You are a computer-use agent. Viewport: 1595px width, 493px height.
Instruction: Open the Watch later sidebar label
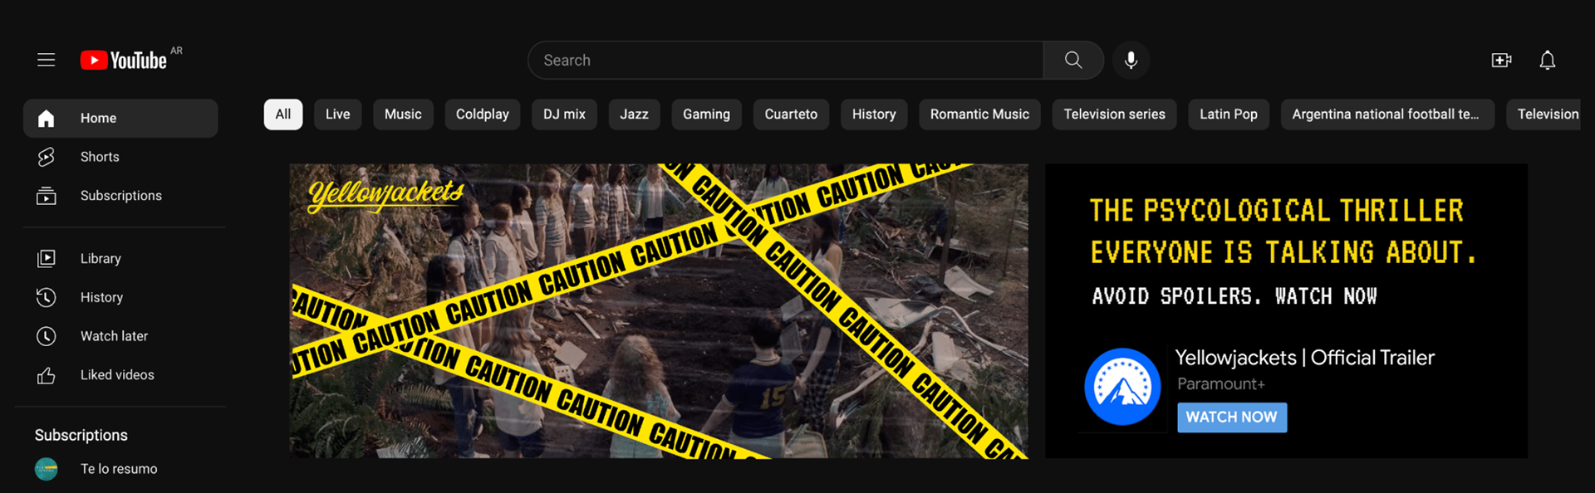coord(114,336)
